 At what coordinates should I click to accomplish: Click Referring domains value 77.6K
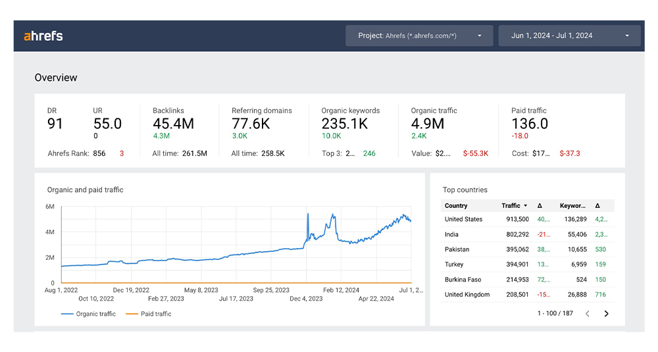click(x=251, y=124)
